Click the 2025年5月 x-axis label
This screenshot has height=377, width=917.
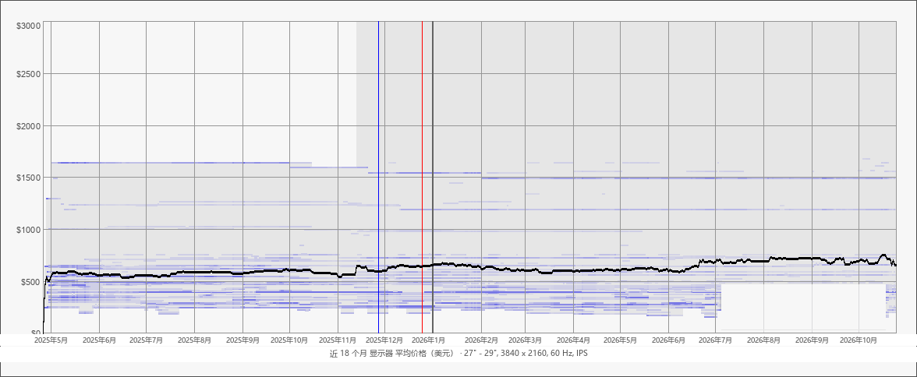(x=51, y=340)
